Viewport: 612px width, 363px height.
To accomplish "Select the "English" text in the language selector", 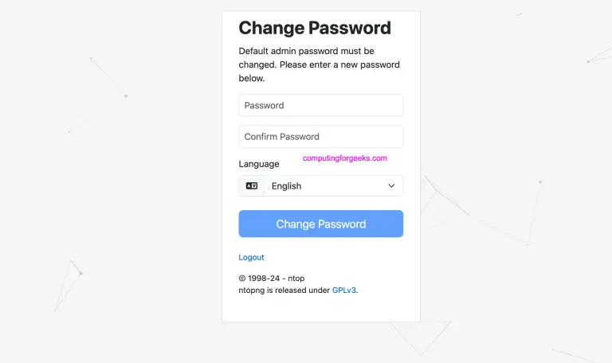I will pyautogui.click(x=286, y=186).
